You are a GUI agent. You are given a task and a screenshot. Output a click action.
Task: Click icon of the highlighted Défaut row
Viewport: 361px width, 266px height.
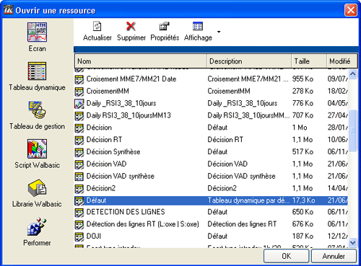[x=79, y=200]
